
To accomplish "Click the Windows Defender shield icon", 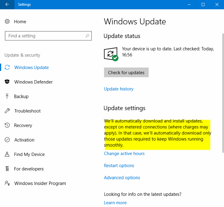I will click(x=7, y=82).
